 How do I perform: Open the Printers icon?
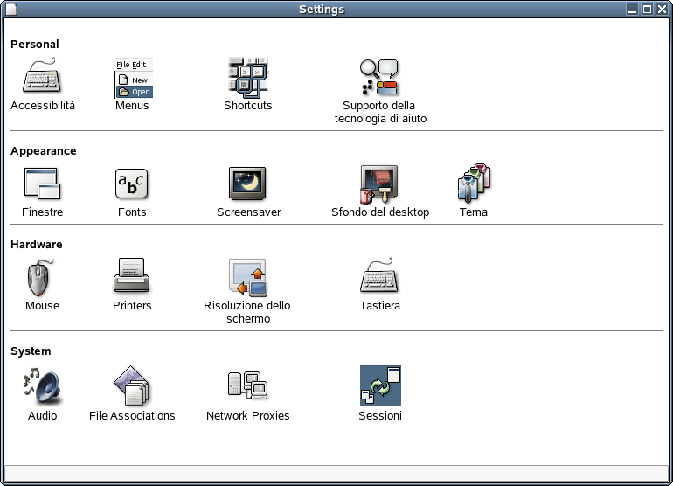pos(132,275)
